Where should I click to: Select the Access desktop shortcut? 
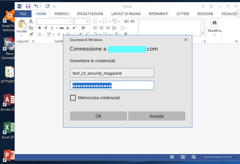8,102
